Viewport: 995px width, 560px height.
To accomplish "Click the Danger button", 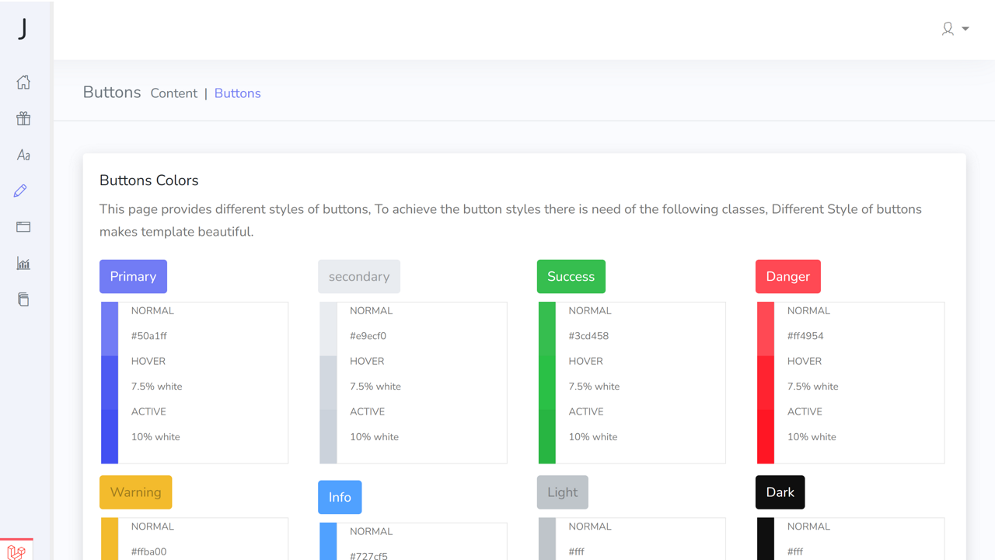I will pos(787,276).
